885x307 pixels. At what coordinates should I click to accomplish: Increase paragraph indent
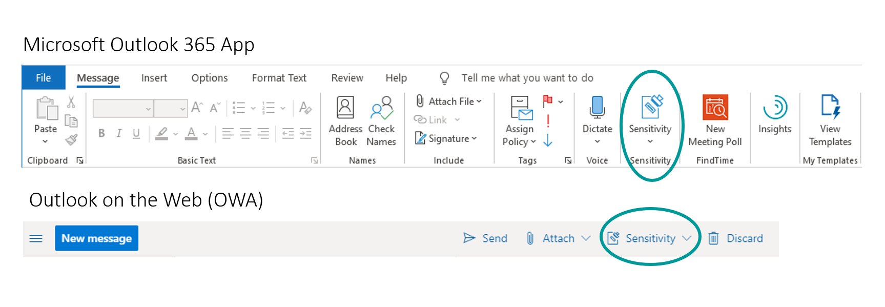(306, 134)
